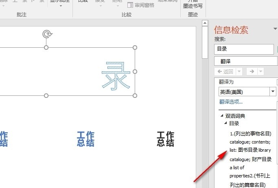
Task: Click the middle-right resize handle of the text box
Action: [135, 71]
